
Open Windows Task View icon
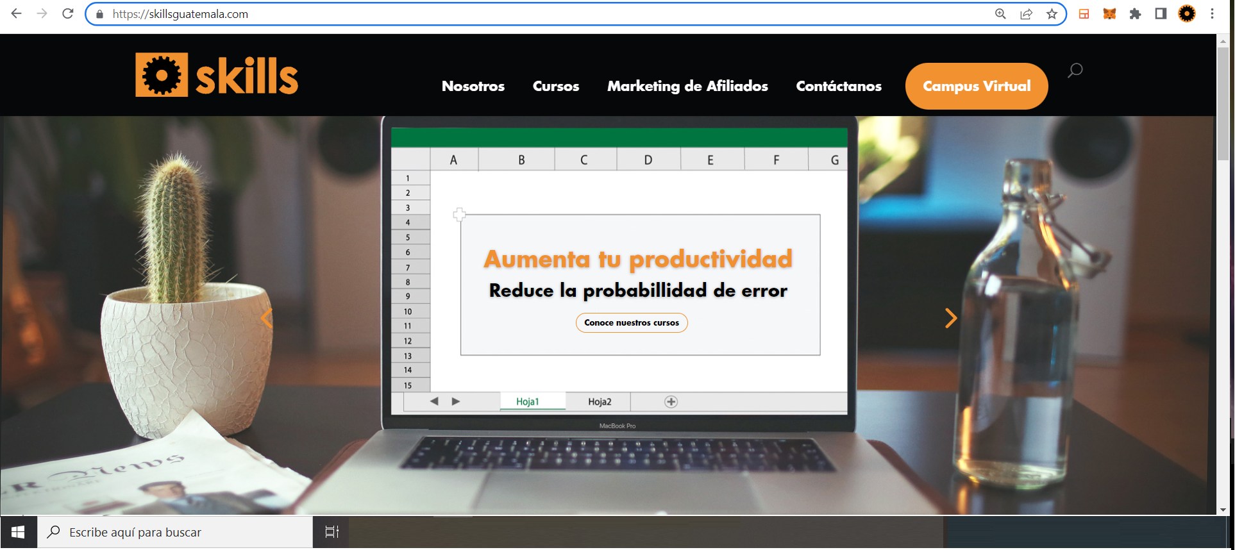(332, 532)
